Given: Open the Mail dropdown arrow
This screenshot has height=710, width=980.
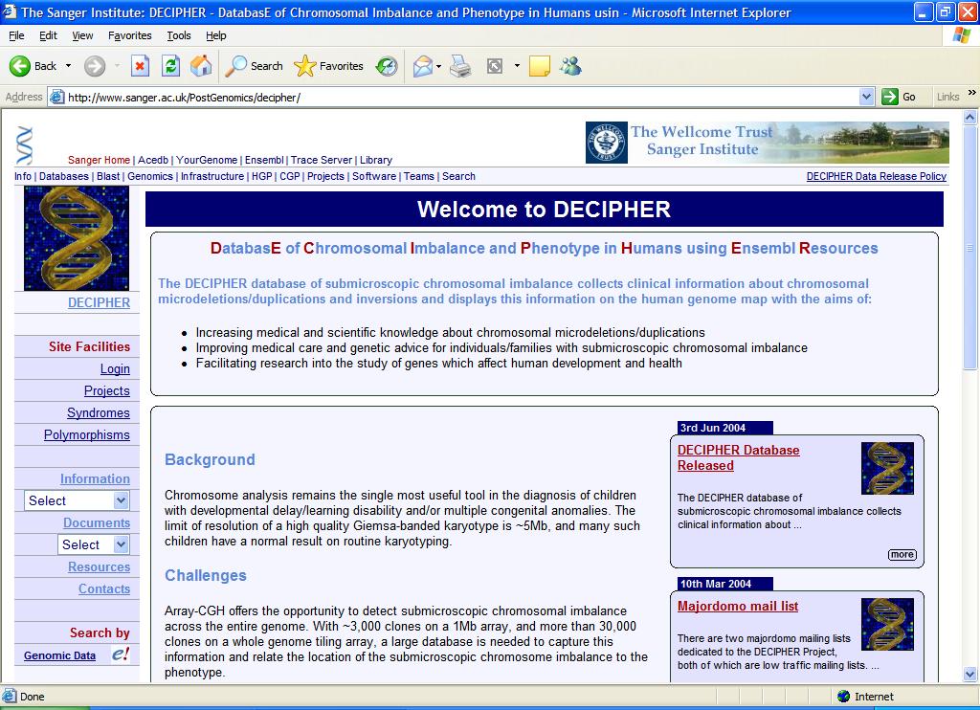Looking at the screenshot, I should point(438,66).
